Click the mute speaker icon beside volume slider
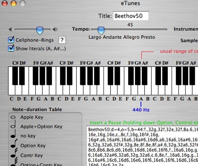 (10, 29)
